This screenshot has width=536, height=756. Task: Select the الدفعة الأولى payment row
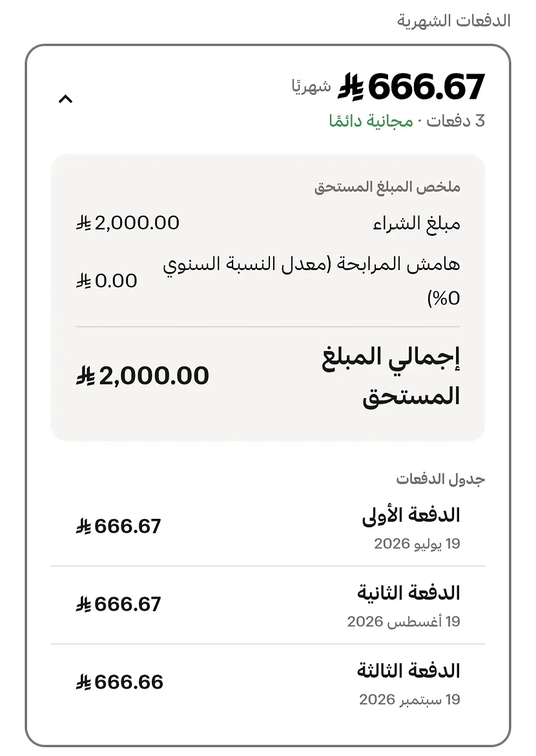point(268,527)
